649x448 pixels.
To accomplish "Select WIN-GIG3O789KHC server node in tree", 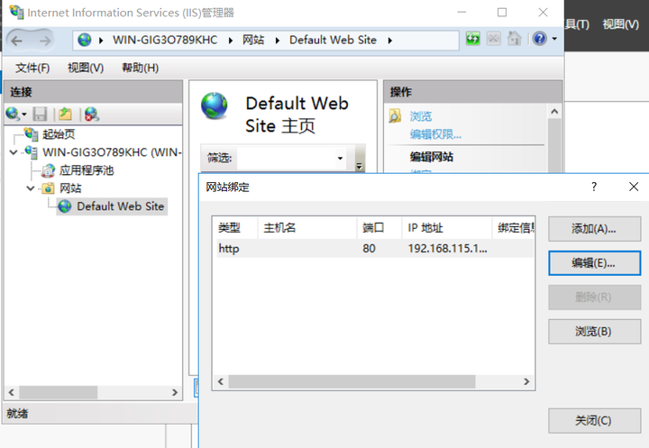I will pyautogui.click(x=112, y=152).
